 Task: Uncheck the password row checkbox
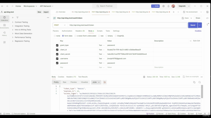point(57,63)
